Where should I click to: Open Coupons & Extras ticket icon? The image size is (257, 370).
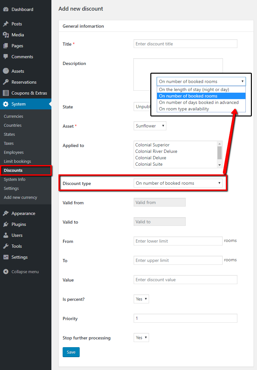(7, 93)
